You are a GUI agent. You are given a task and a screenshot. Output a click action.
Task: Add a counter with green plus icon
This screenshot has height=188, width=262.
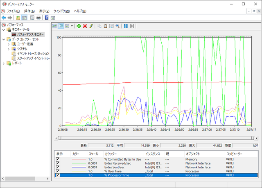pyautogui.click(x=79, y=26)
